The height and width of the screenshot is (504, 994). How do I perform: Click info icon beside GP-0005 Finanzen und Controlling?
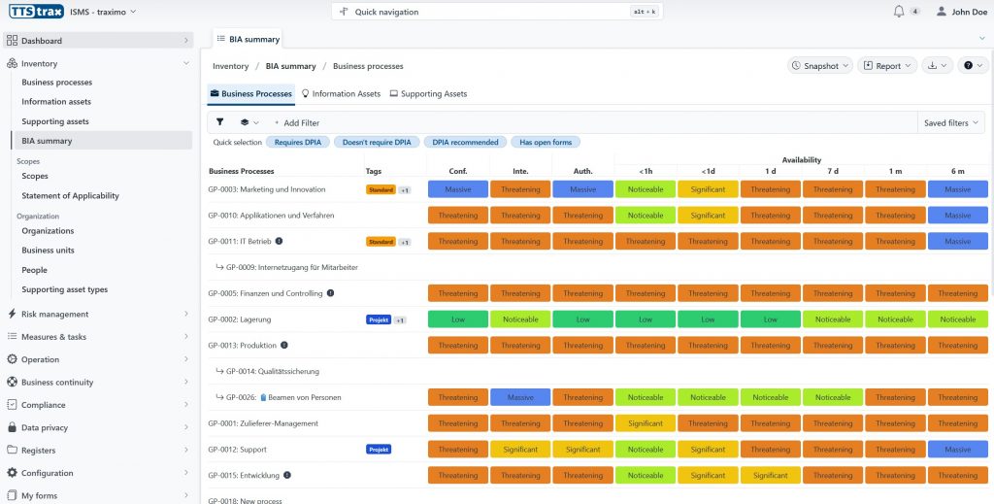[330, 293]
